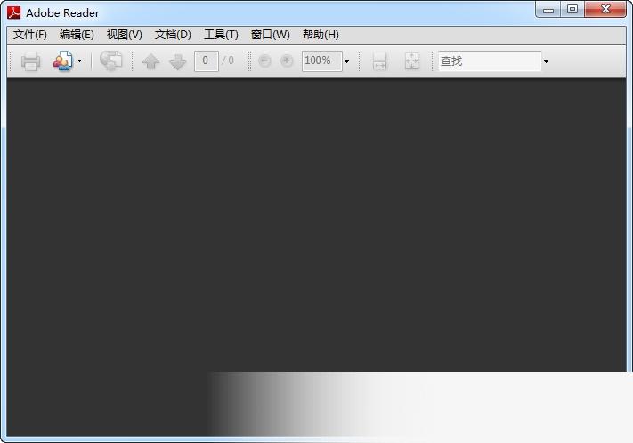
Task: Open the zoom percentage dropdown arrow
Action: (347, 61)
